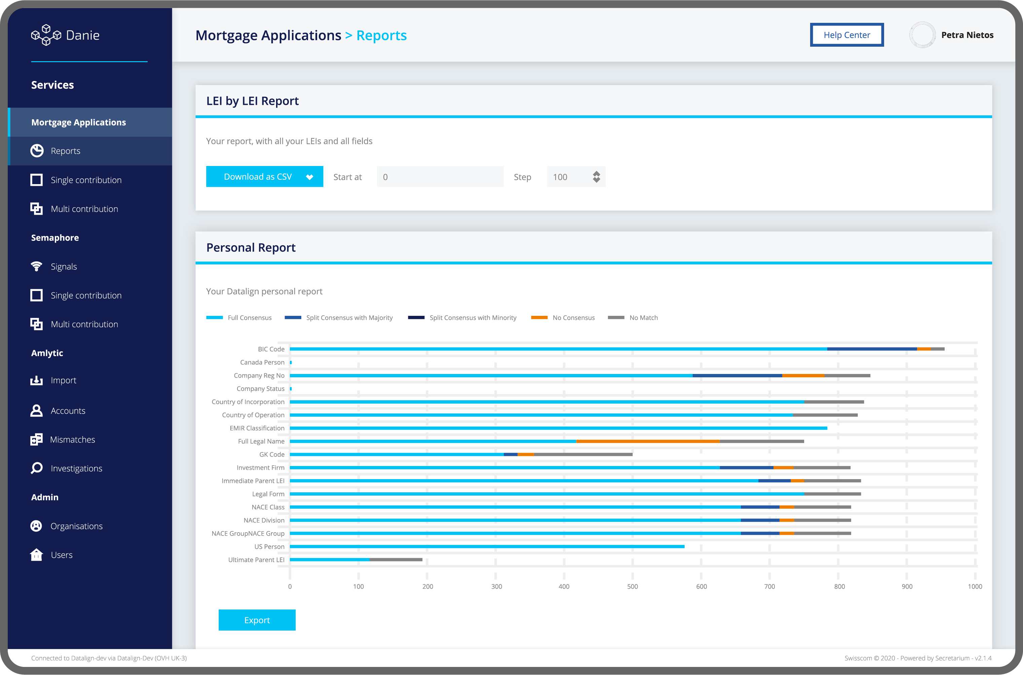The image size is (1023, 675).
Task: Click the Personal Report heading
Action: [251, 248]
